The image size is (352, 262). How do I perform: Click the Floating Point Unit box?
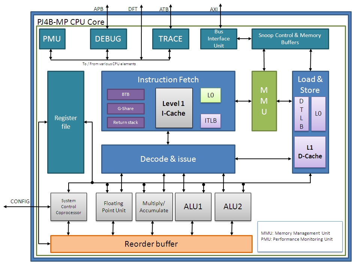(113, 207)
